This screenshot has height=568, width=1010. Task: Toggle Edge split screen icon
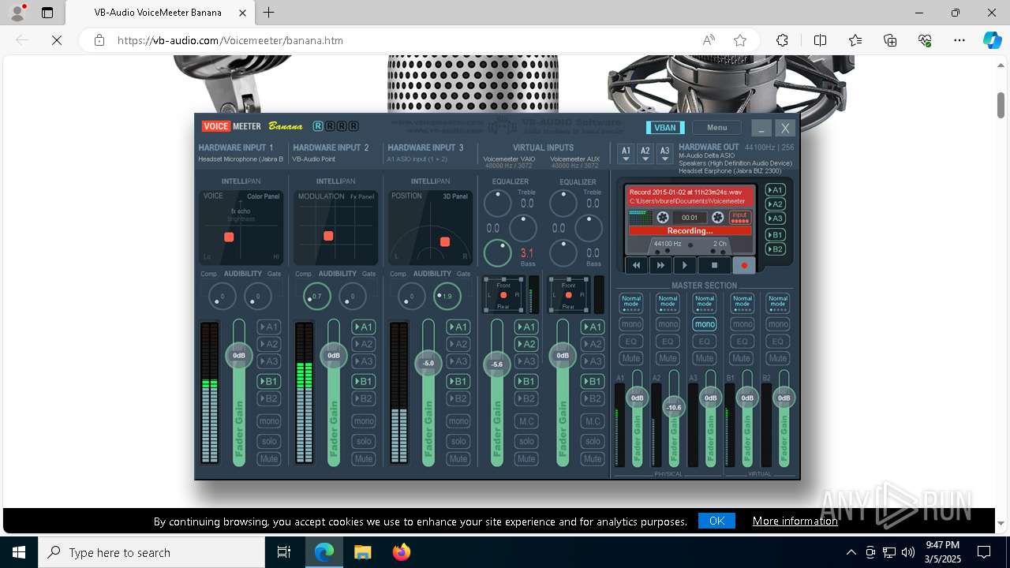[820, 40]
